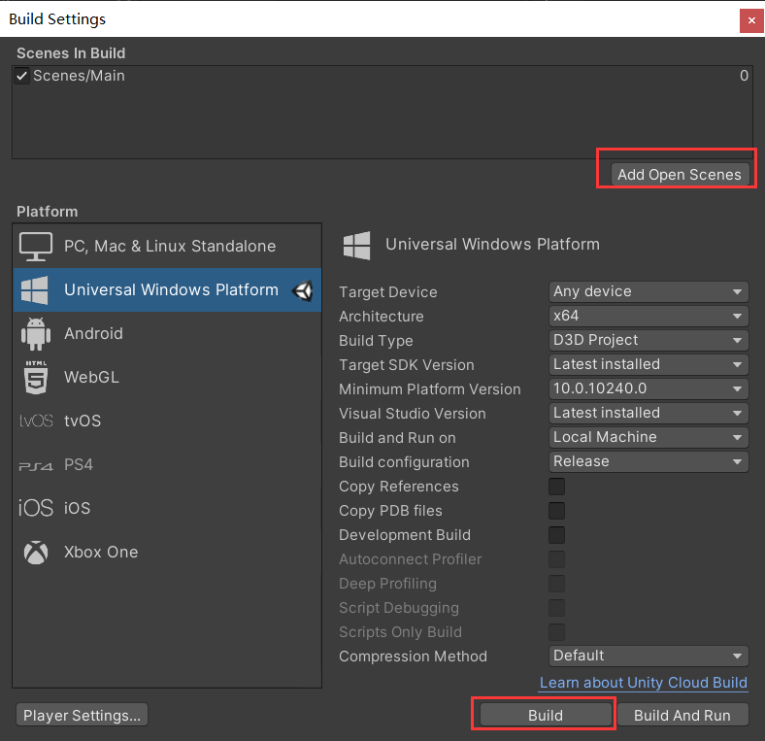
Task: Select the Android platform
Action: point(167,334)
